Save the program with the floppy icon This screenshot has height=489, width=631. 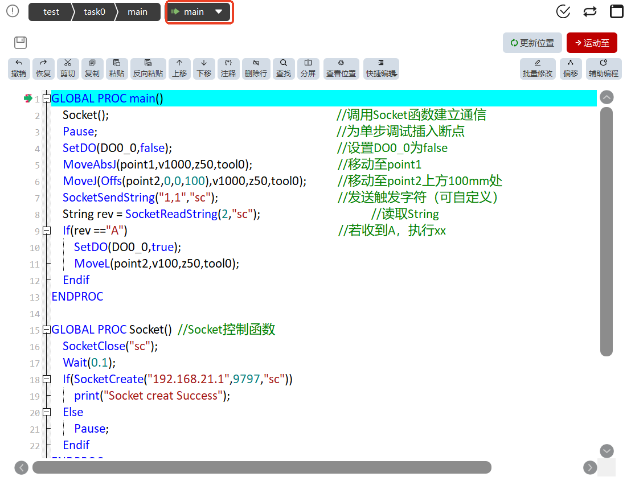(x=21, y=42)
